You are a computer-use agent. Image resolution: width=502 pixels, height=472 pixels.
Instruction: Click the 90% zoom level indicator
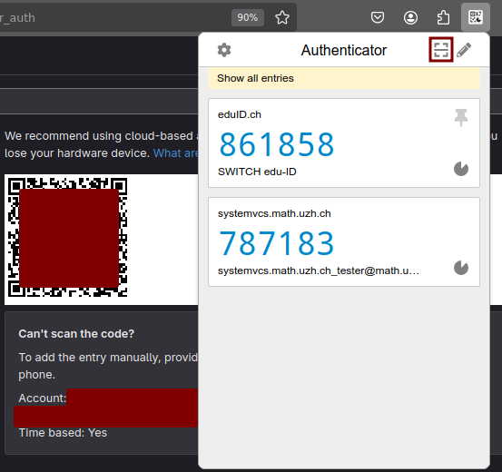[248, 17]
